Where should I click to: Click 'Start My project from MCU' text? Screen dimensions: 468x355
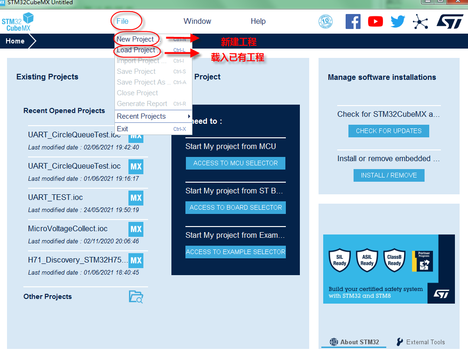(x=230, y=146)
